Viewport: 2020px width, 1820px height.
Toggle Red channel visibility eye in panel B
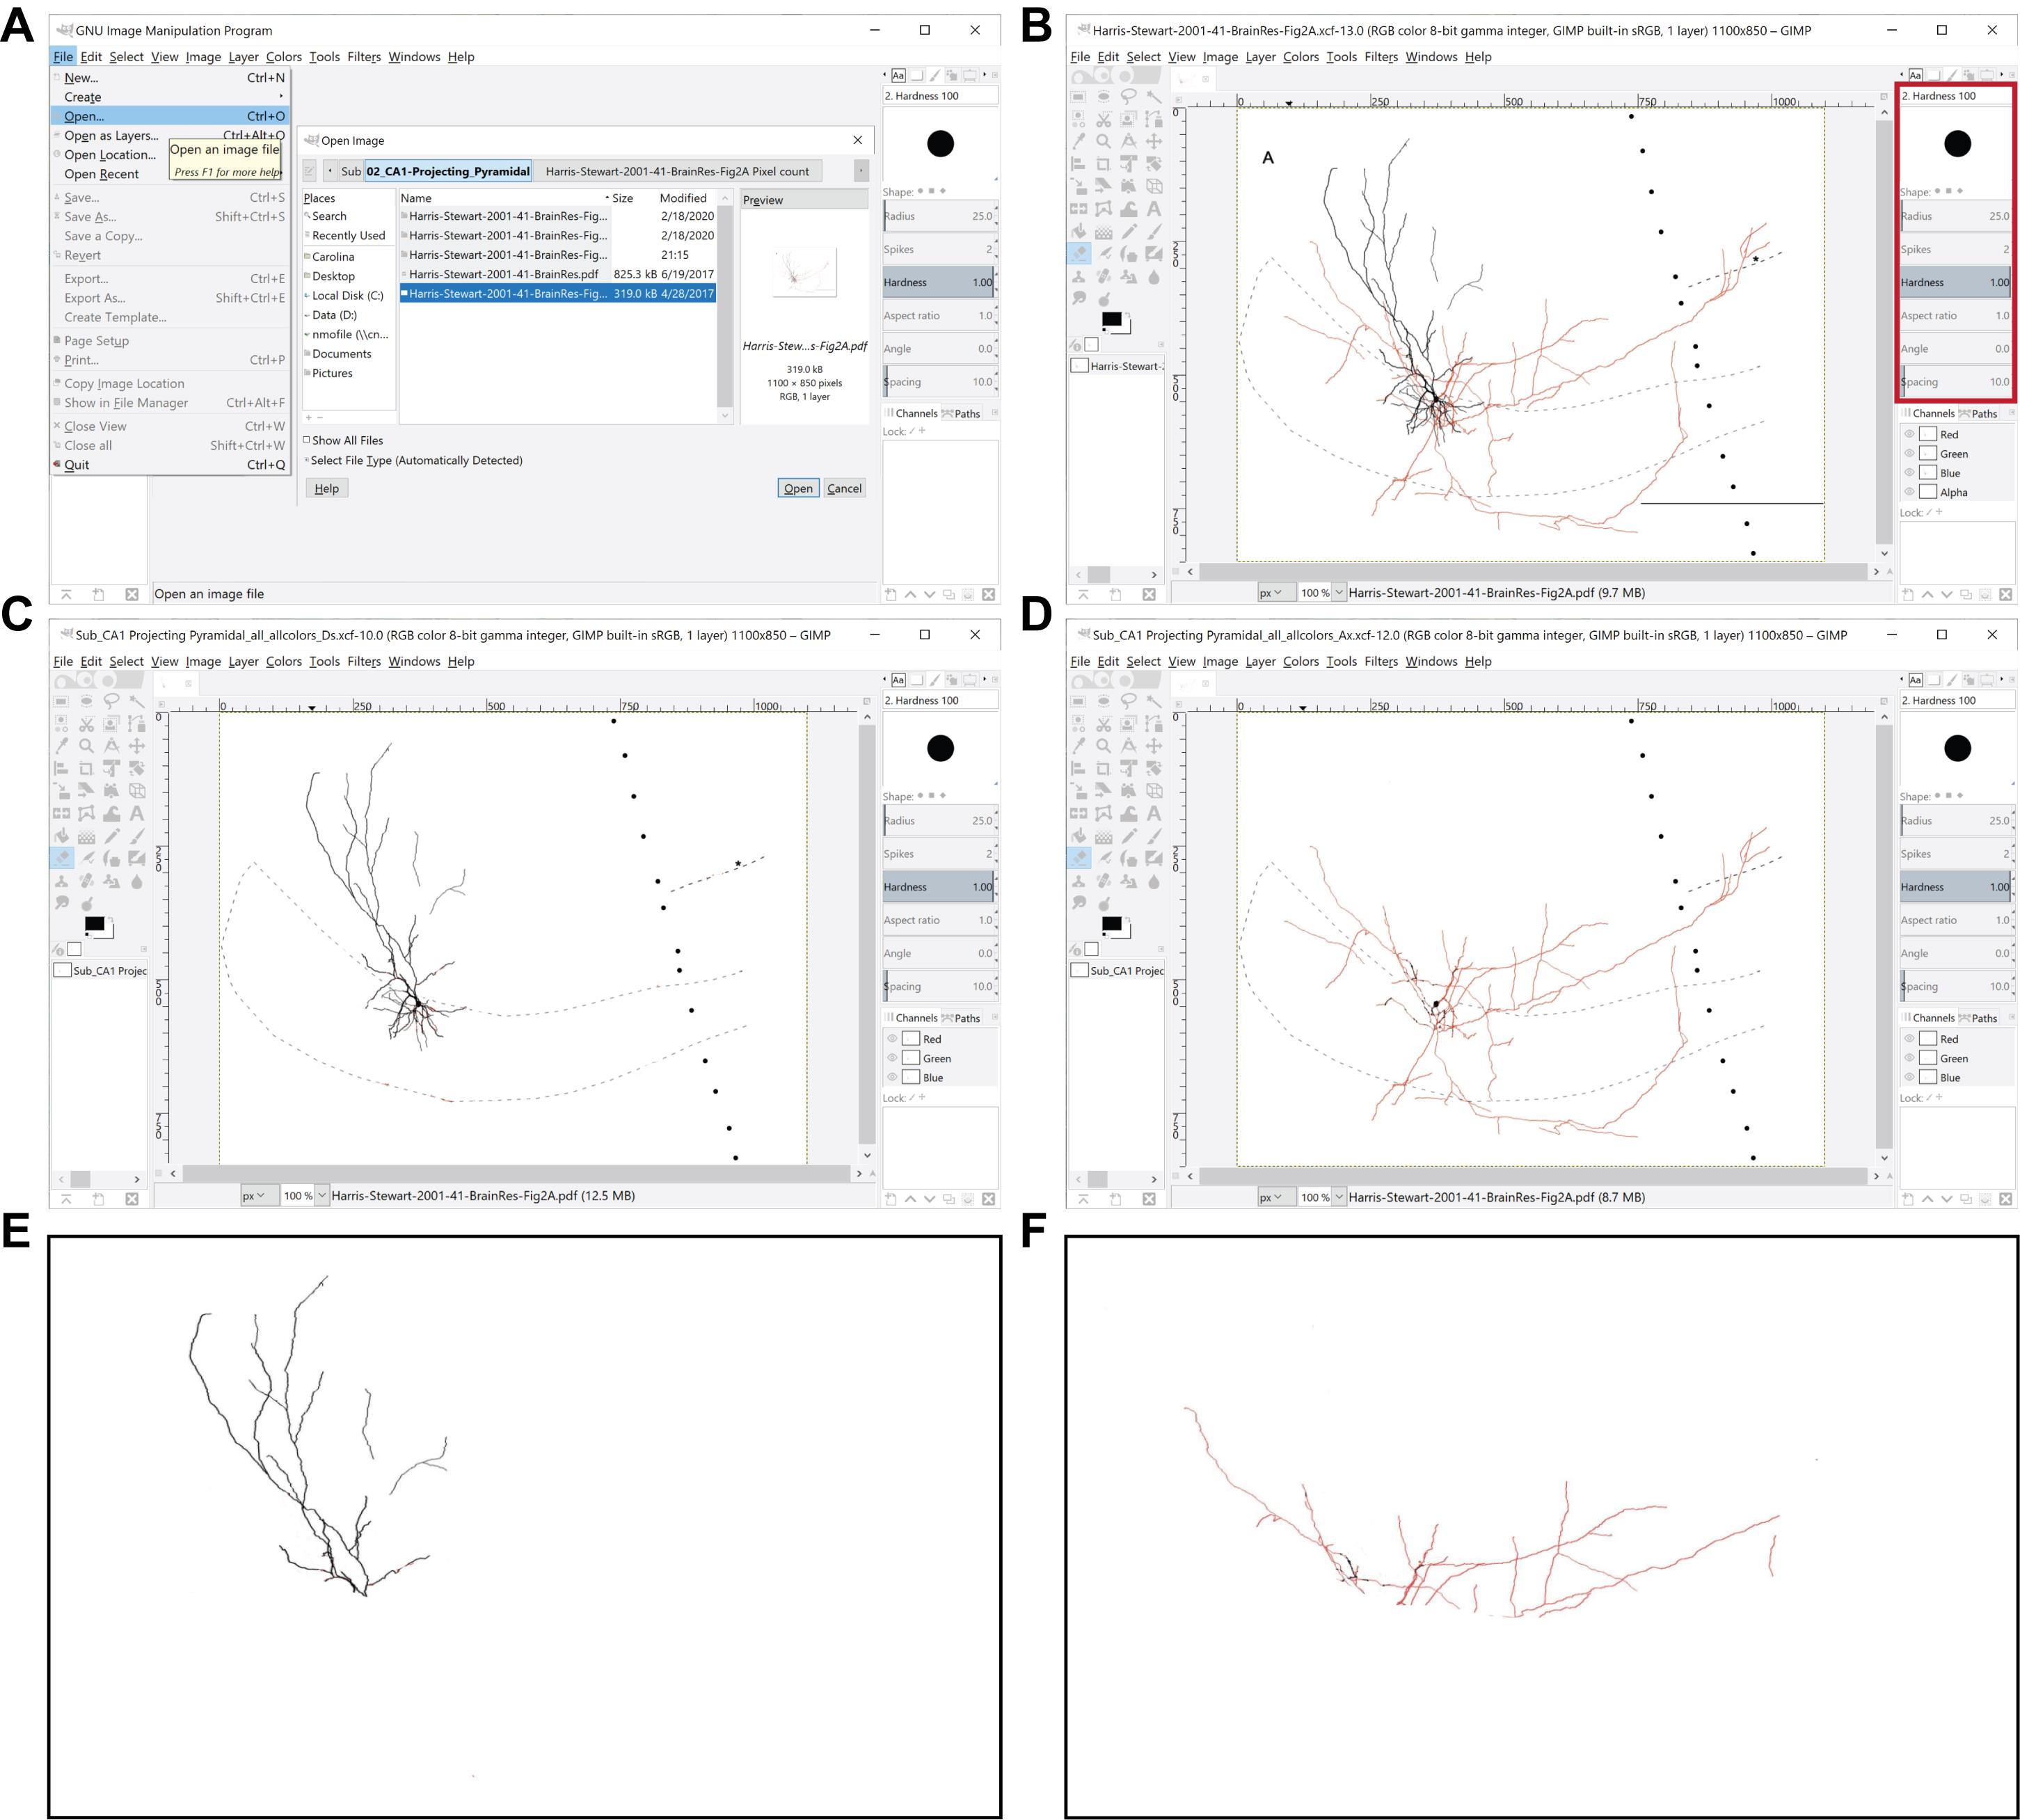point(1909,434)
